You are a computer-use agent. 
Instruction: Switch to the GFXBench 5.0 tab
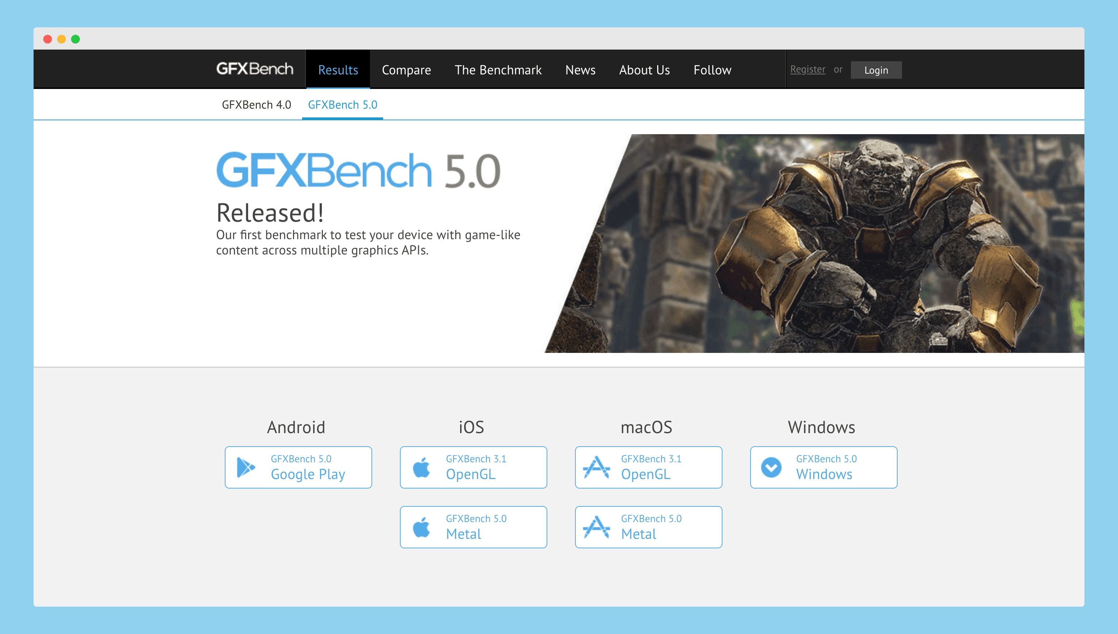point(343,105)
